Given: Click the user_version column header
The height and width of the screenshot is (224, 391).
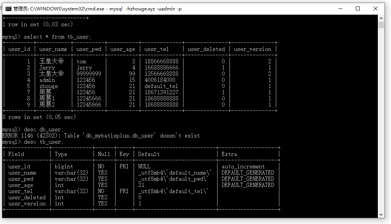Looking at the screenshot, I should pyautogui.click(x=253, y=49).
